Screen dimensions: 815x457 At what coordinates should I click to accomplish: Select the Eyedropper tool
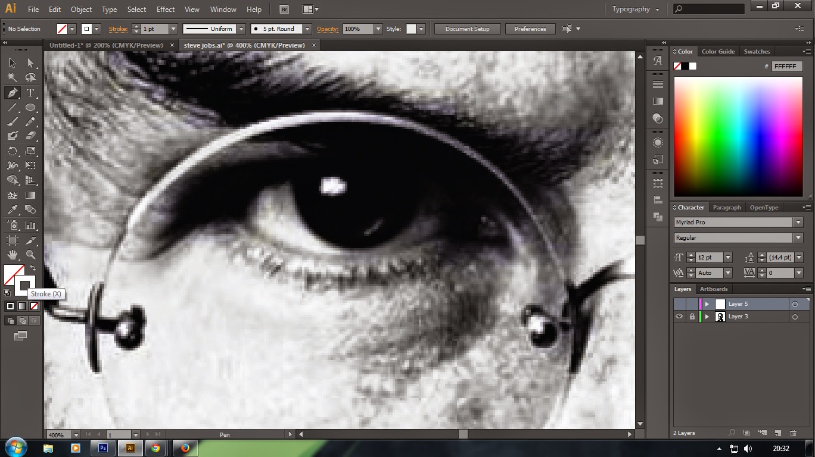(13, 209)
